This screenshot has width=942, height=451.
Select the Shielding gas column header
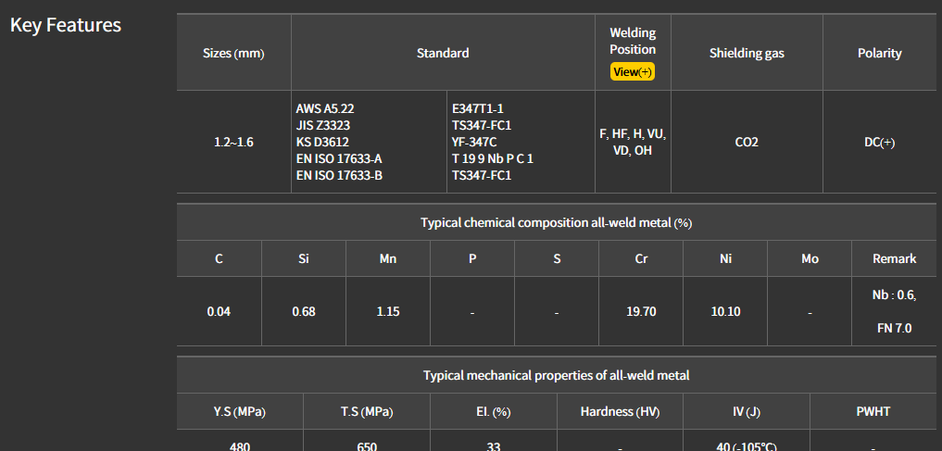coord(747,54)
